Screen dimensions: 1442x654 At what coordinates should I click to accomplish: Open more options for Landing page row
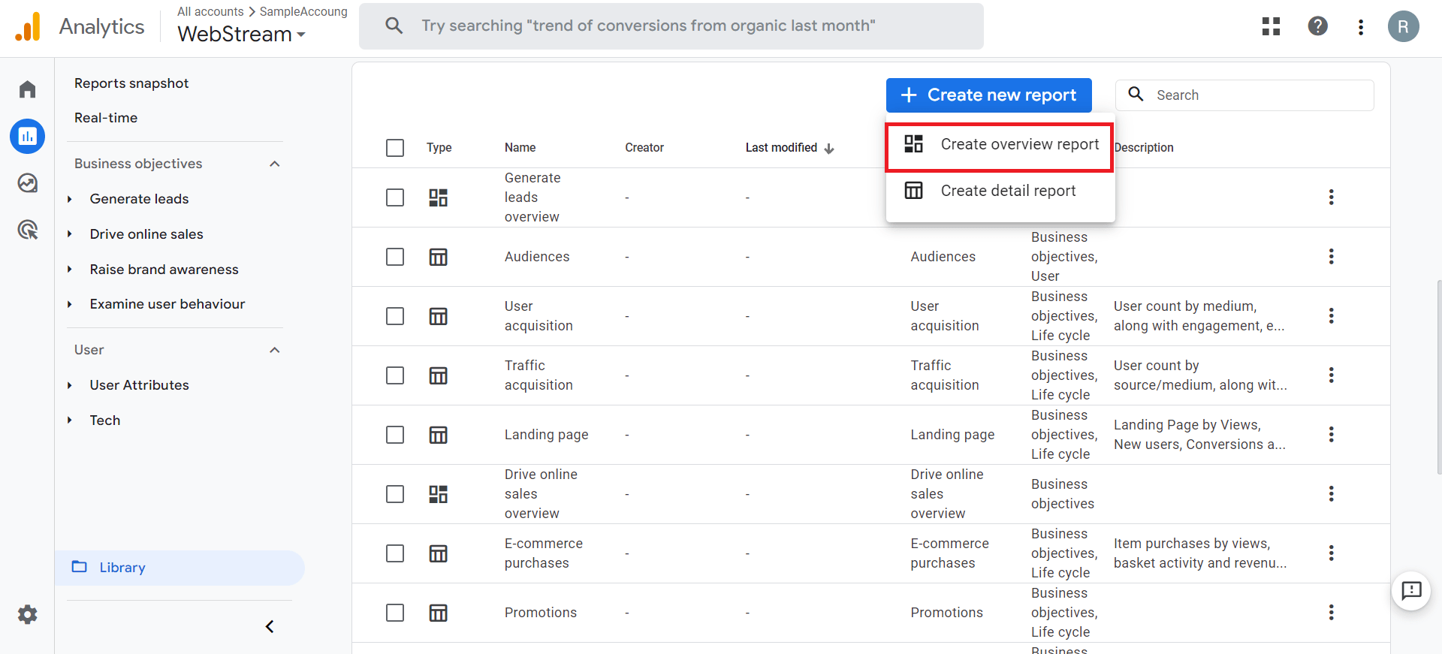point(1331,435)
